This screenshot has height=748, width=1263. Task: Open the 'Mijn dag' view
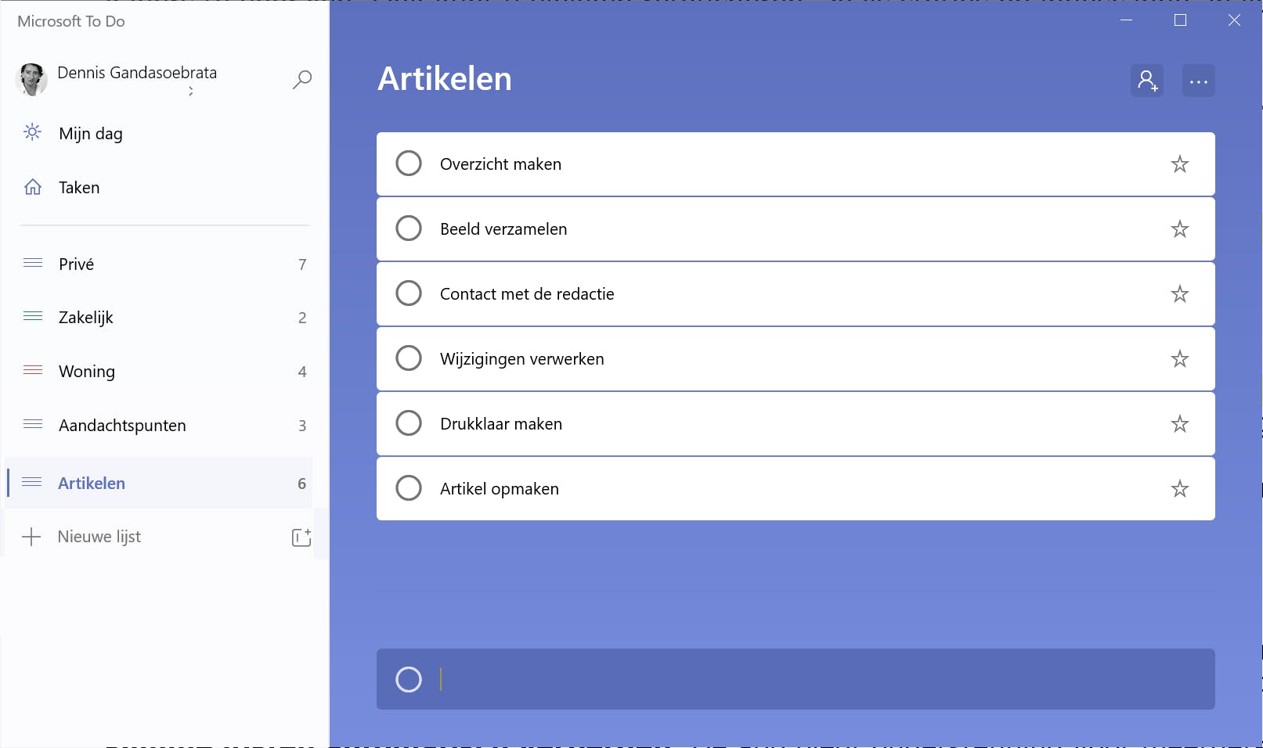pos(91,134)
